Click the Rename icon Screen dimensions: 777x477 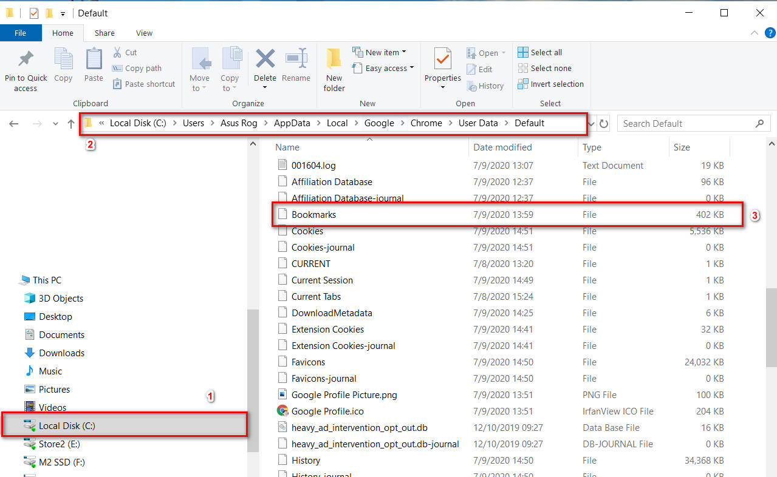(x=296, y=67)
